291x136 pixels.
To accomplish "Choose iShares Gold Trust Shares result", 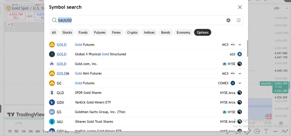I will click(146, 122).
